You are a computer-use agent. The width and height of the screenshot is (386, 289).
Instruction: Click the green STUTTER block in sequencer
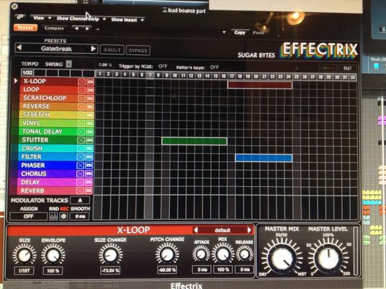(x=194, y=141)
